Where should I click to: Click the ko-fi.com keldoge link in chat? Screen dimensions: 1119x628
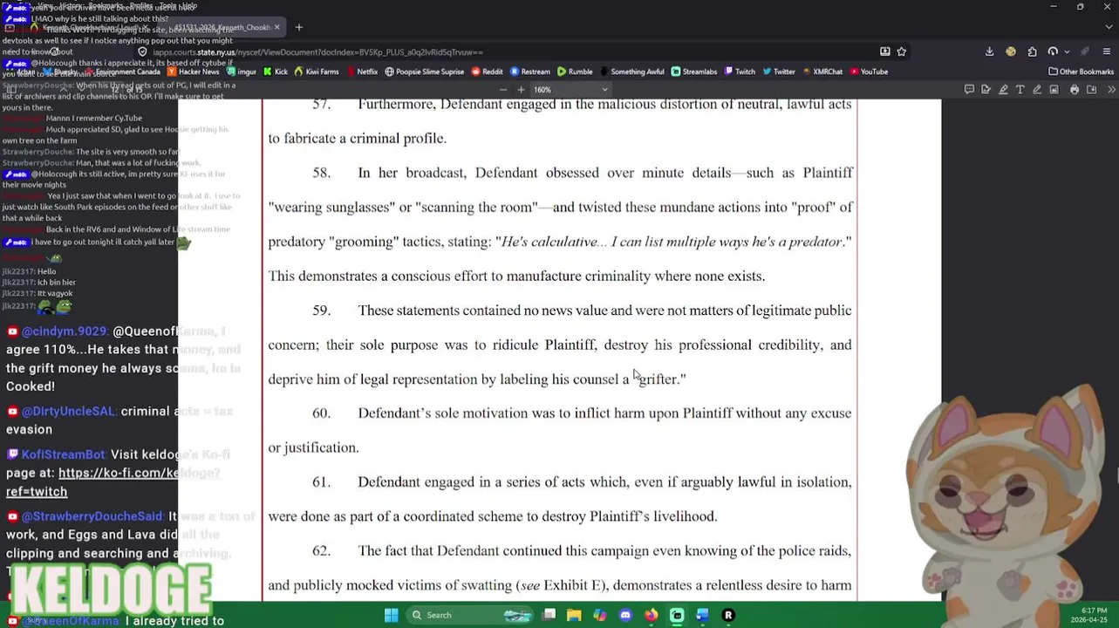coord(113,482)
